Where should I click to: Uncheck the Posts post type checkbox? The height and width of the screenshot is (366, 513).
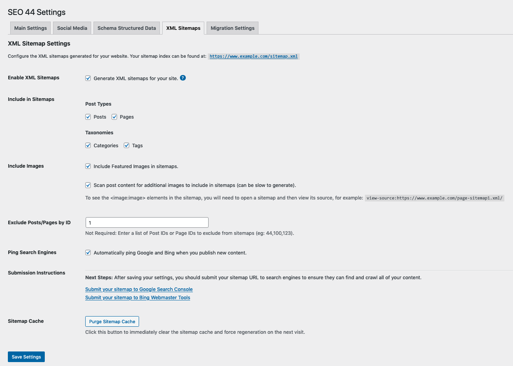[88, 117]
